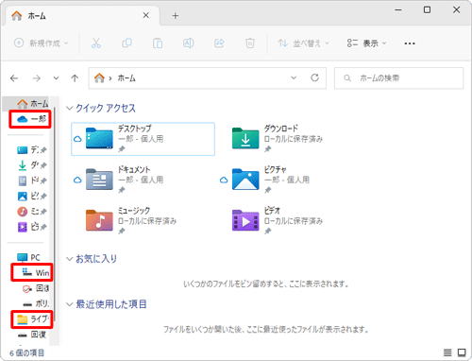Select the ドキュメント folder
This screenshot has width=472, height=361.
coord(125,180)
